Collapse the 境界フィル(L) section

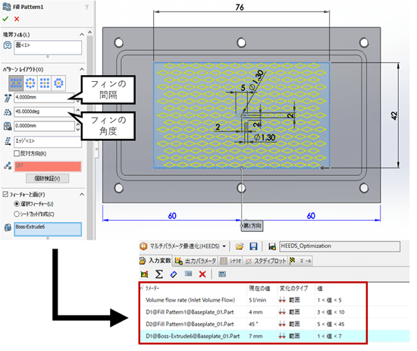[82, 35]
